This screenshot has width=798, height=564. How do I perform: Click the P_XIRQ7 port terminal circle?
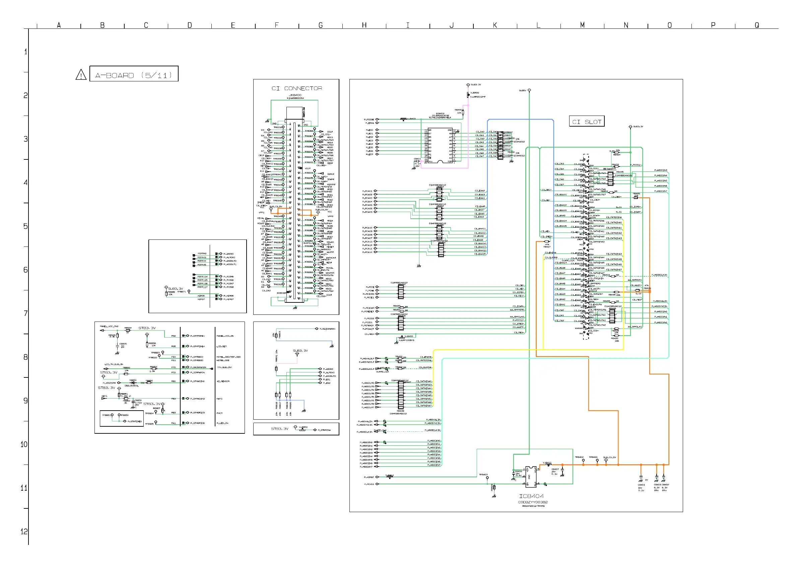coord(377,477)
